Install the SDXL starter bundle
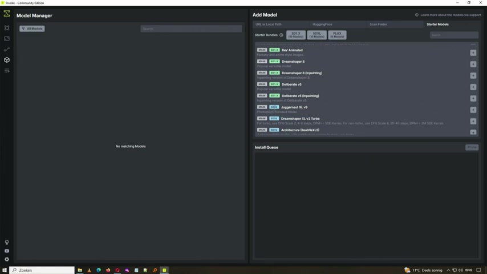The height and width of the screenshot is (274, 487). pos(317,35)
